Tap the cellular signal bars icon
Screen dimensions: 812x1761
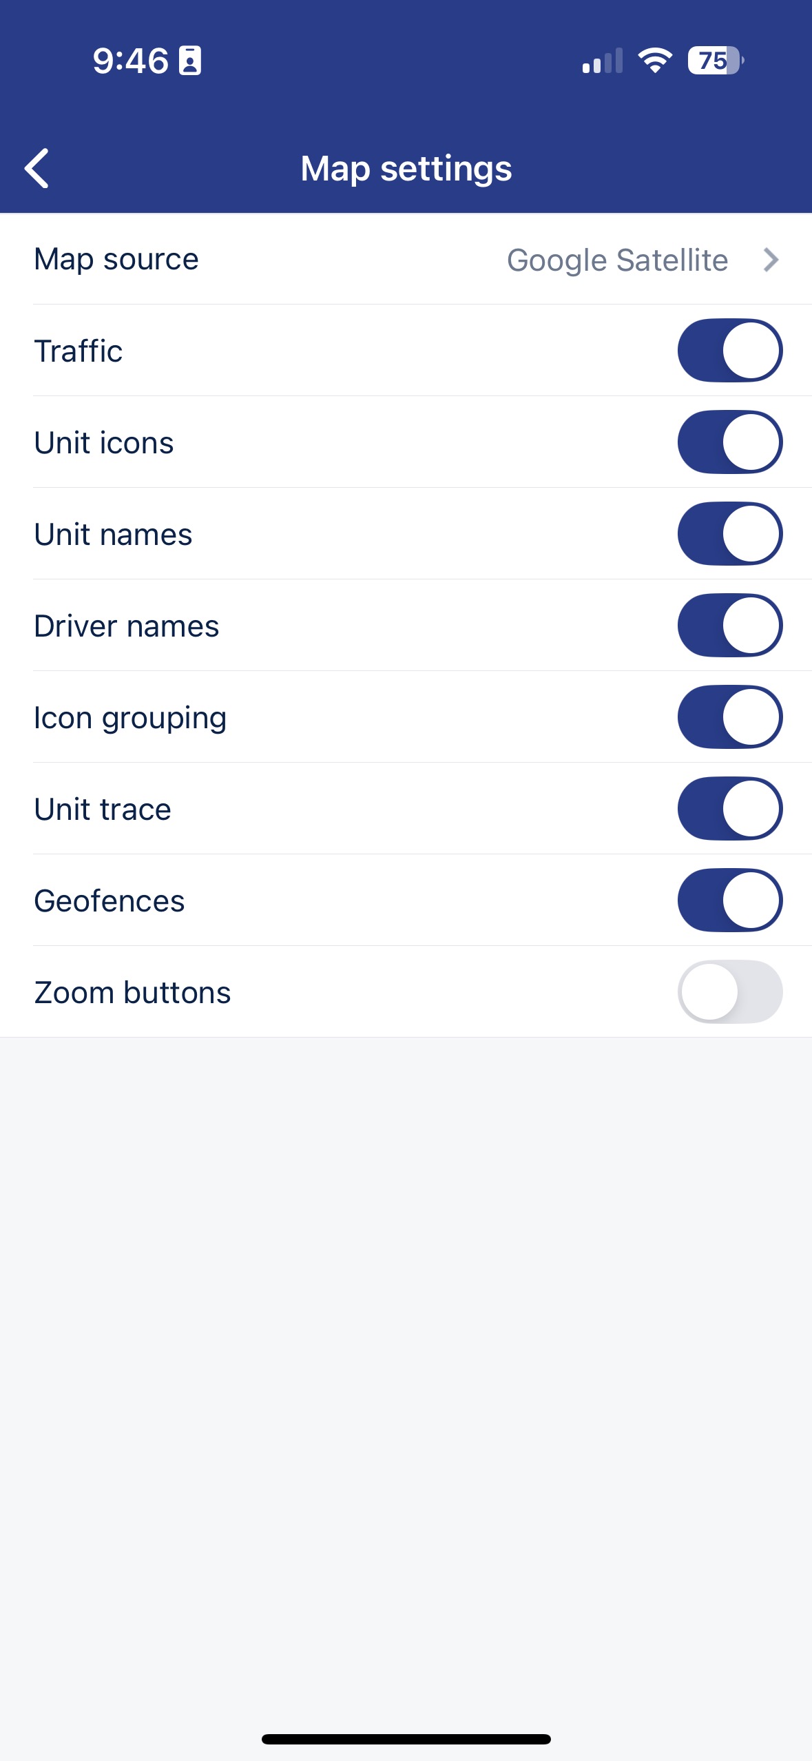[602, 61]
